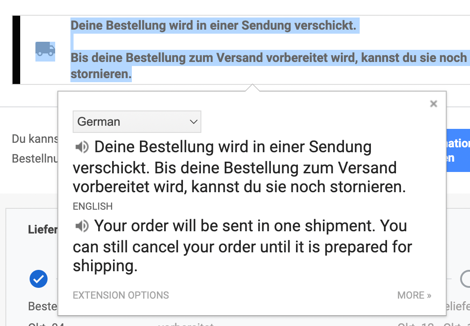
Task: Play audio of the German source text
Action: pyautogui.click(x=82, y=147)
